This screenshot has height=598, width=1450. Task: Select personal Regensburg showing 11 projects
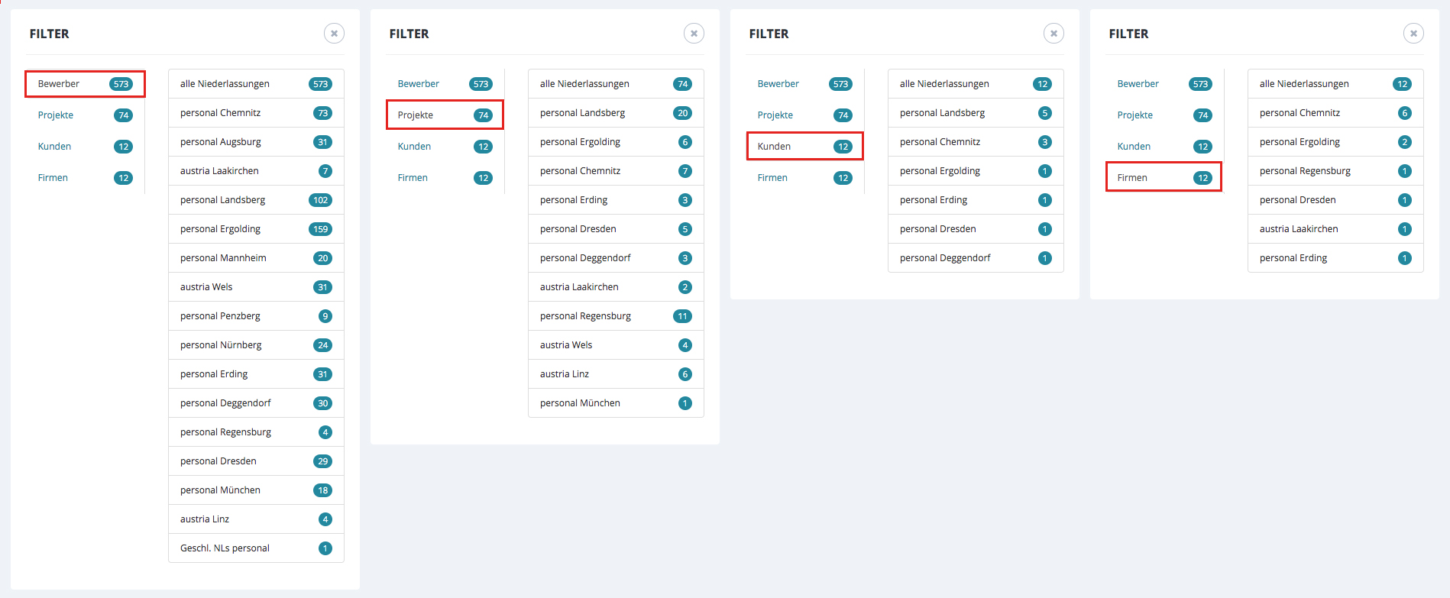pyautogui.click(x=616, y=316)
